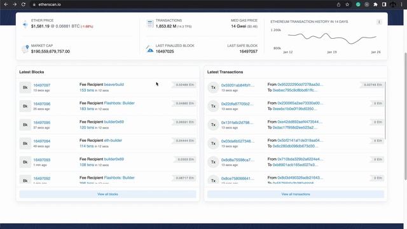This screenshot has height=229, width=407.
Task: Open chart options three-dot menu
Action: click(x=379, y=22)
